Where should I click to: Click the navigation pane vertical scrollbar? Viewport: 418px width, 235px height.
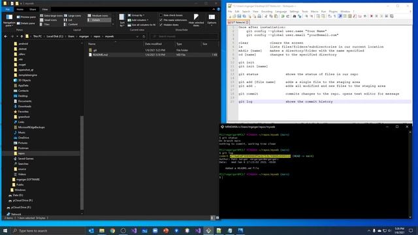82,163
